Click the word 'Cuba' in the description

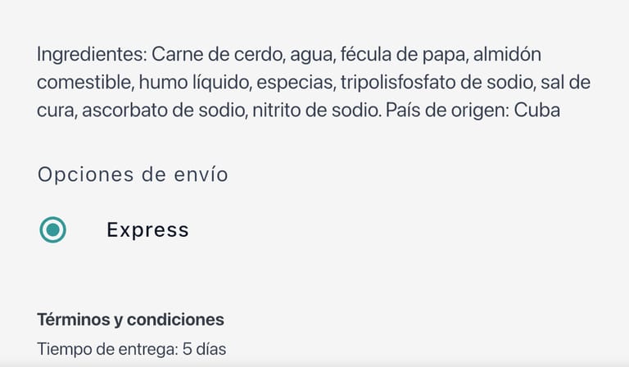(x=536, y=110)
